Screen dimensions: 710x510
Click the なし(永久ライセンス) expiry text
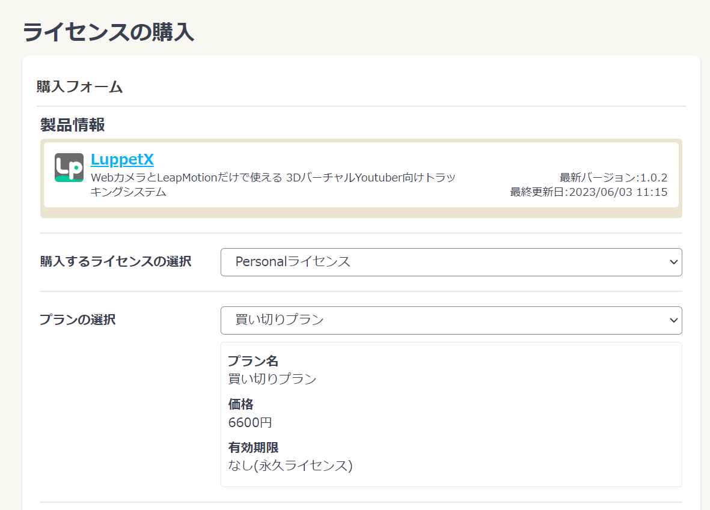pos(290,466)
